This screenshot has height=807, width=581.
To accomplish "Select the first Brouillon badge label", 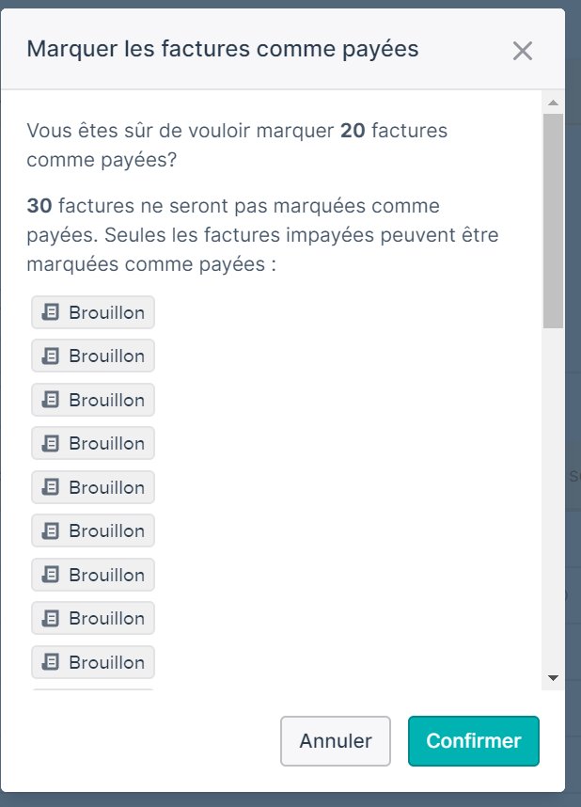I will point(106,312).
